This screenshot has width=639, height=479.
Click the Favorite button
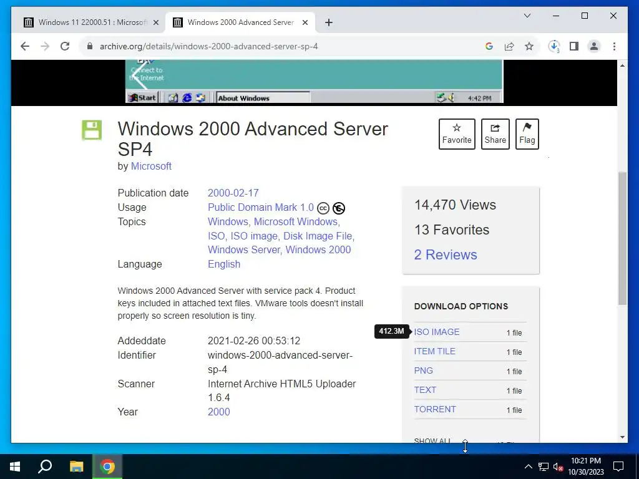(457, 134)
